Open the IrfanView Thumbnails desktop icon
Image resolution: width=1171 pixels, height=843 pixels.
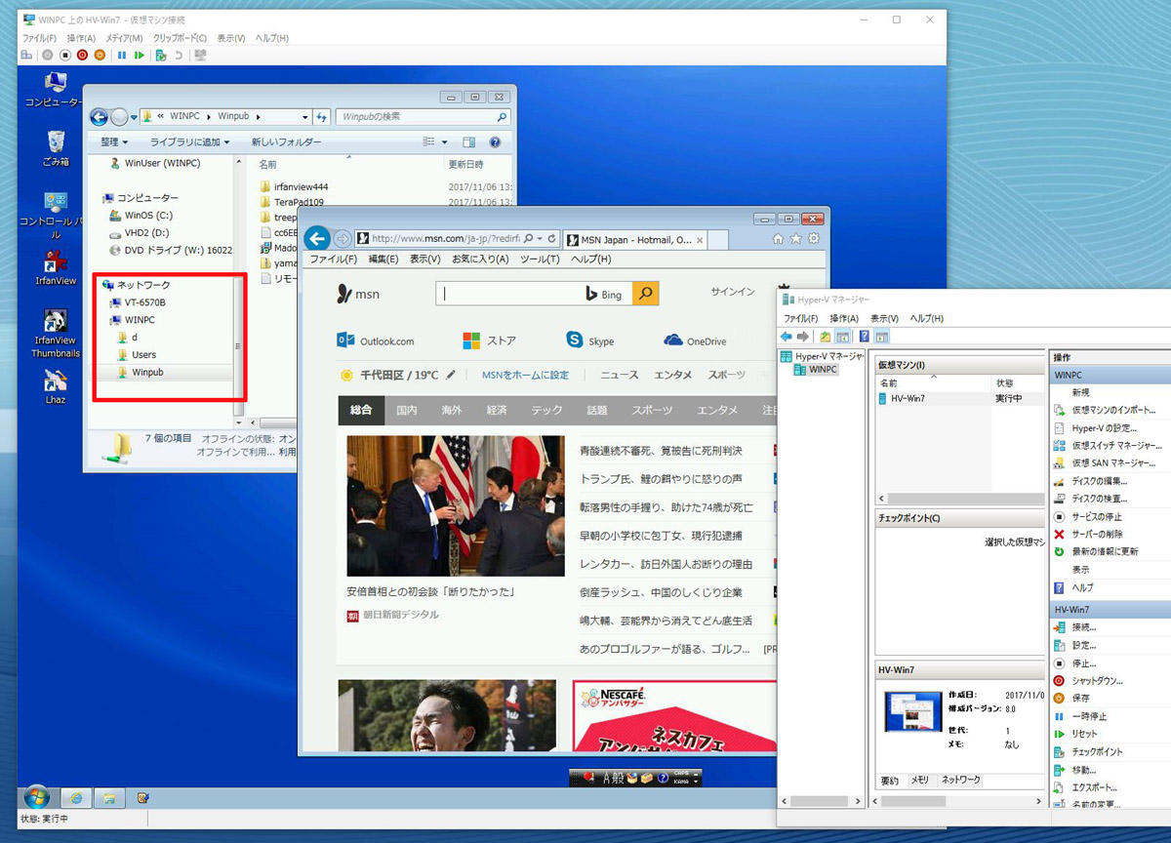pyautogui.click(x=56, y=322)
